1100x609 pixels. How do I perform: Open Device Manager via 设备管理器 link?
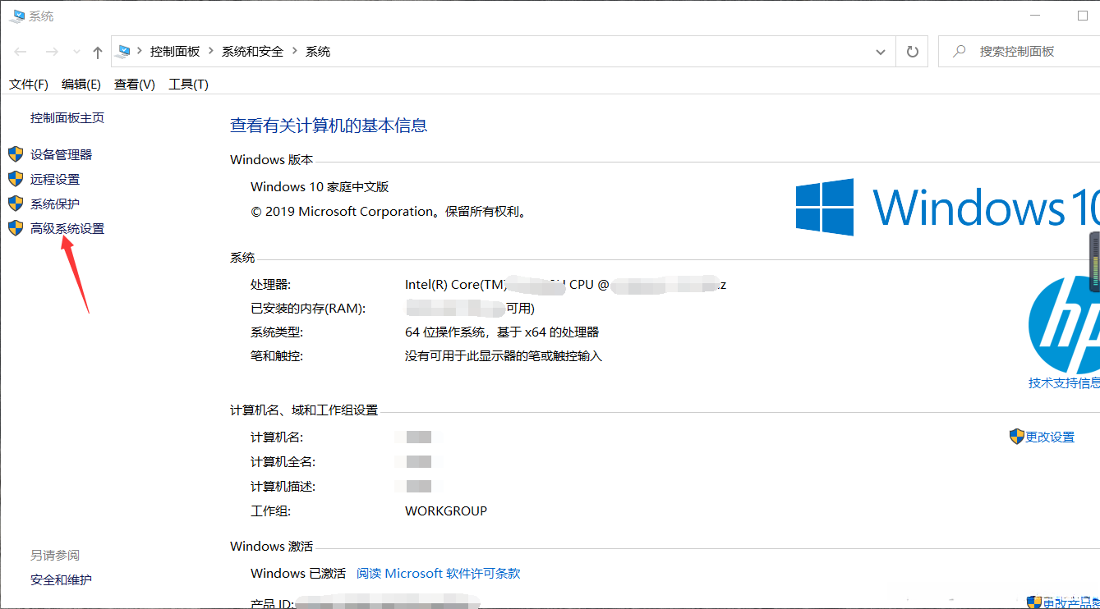pos(61,154)
